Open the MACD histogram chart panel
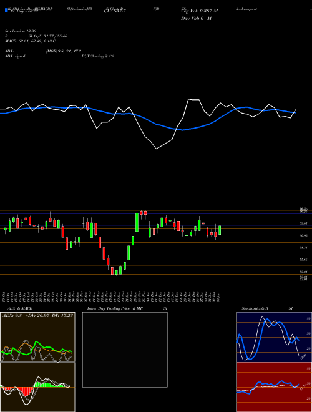The height and width of the screenshot is (412, 312). click(37, 387)
